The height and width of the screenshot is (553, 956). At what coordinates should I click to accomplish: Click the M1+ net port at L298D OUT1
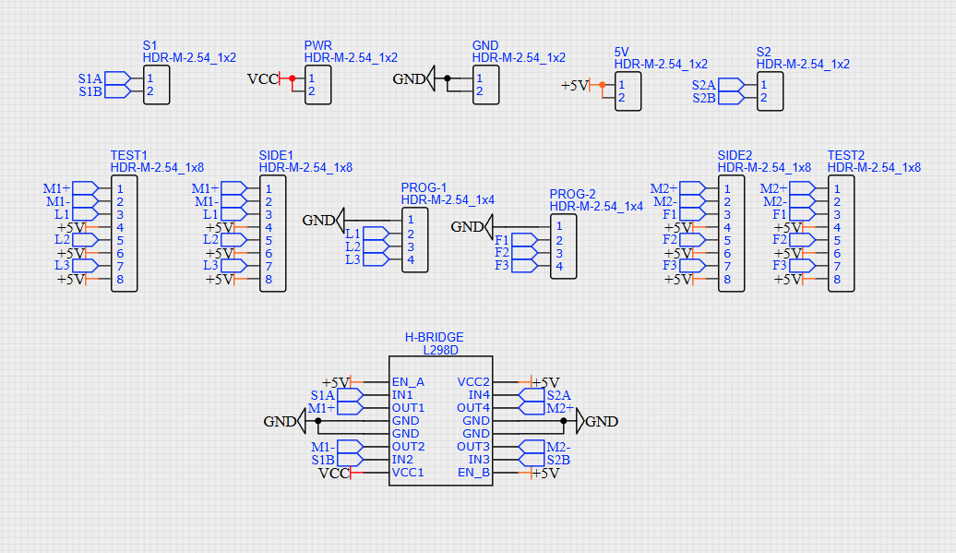(336, 408)
